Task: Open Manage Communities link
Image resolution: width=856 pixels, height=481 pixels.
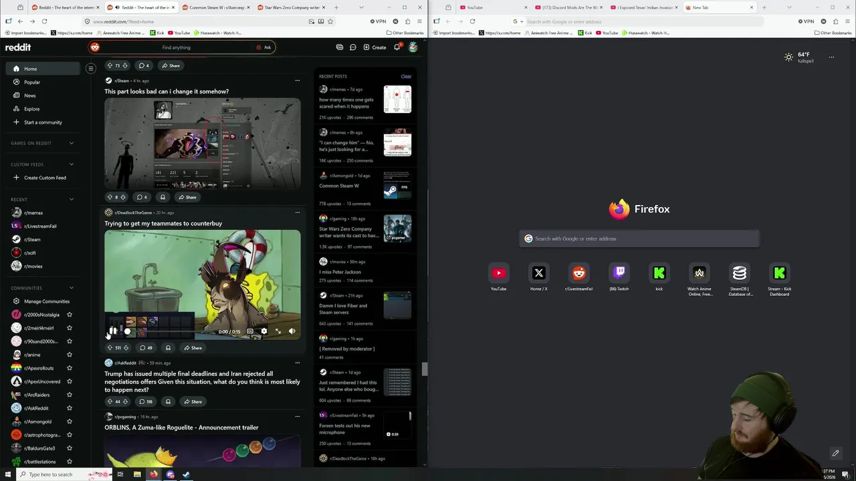Action: pos(47,301)
